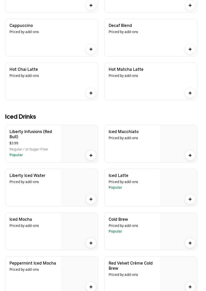This screenshot has width=206, height=291.
Task: Add Cold Brew using the plus icon
Action: [190, 243]
